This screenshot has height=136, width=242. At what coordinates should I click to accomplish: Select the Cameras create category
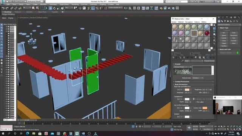[x=228, y=21]
